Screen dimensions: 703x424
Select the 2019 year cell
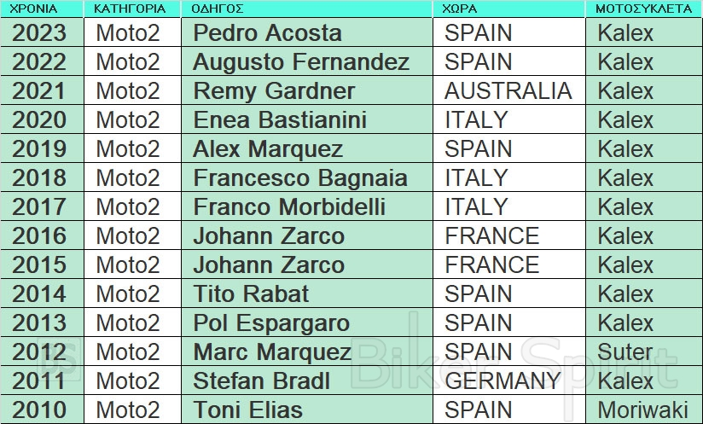coord(40,149)
